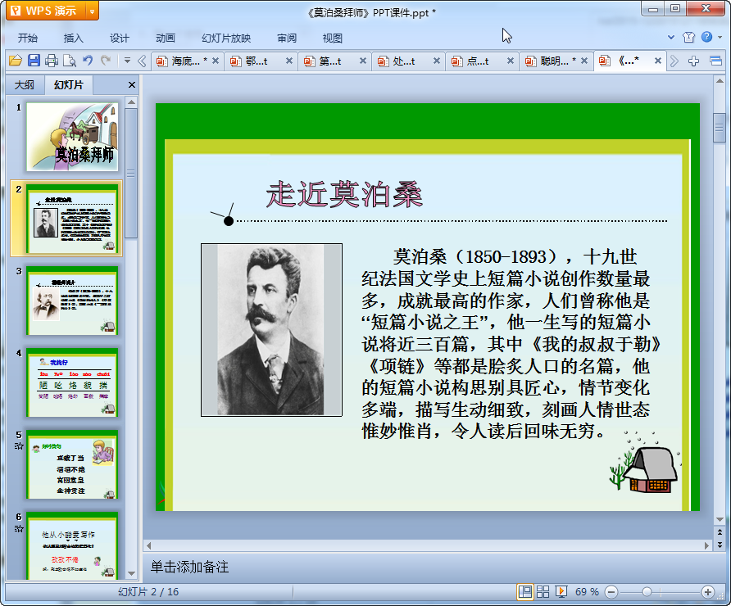Screen dimensions: 731x606
Task: Click the 69 % zoom level text
Action: point(586,591)
